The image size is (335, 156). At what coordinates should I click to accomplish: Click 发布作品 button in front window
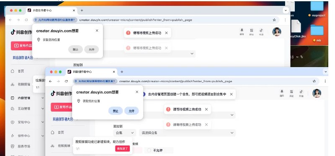click(62, 107)
